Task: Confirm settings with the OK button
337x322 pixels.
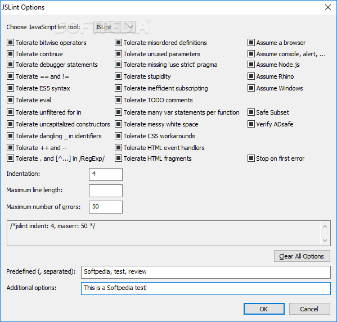Action: [264, 309]
